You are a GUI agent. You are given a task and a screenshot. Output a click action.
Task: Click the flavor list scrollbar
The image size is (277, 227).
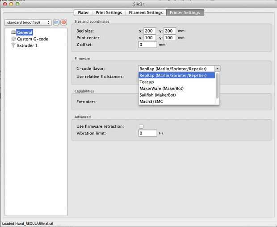(x=217, y=86)
